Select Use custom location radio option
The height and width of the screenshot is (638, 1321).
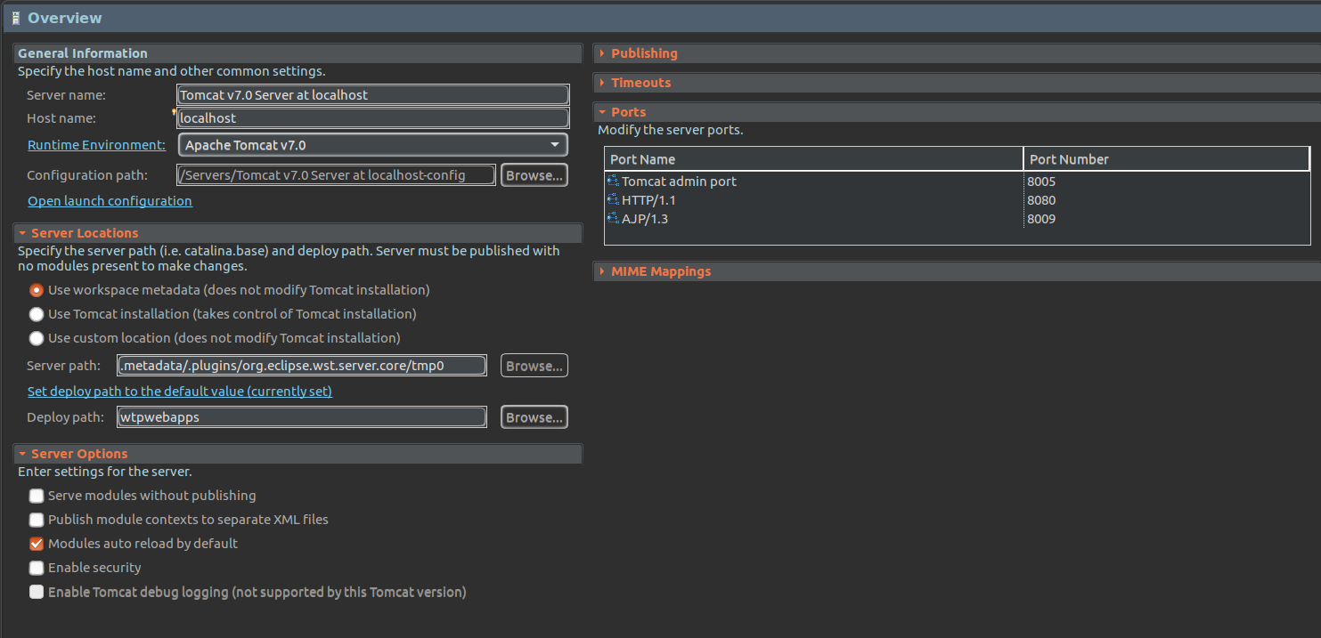click(37, 338)
